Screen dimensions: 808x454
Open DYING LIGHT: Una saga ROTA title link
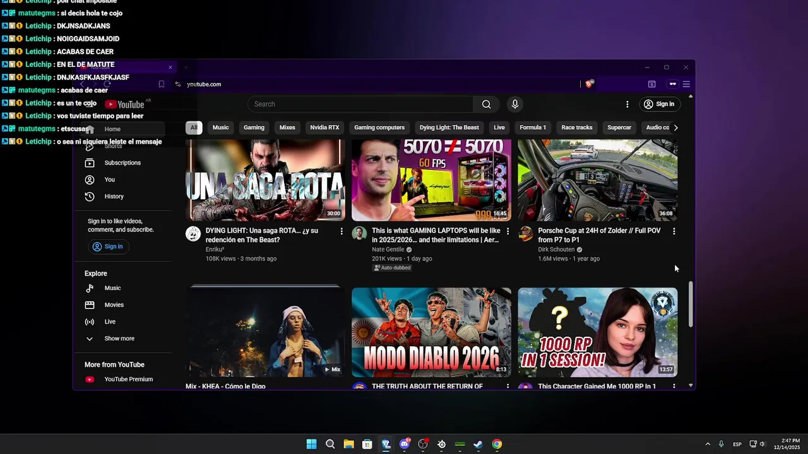(261, 235)
